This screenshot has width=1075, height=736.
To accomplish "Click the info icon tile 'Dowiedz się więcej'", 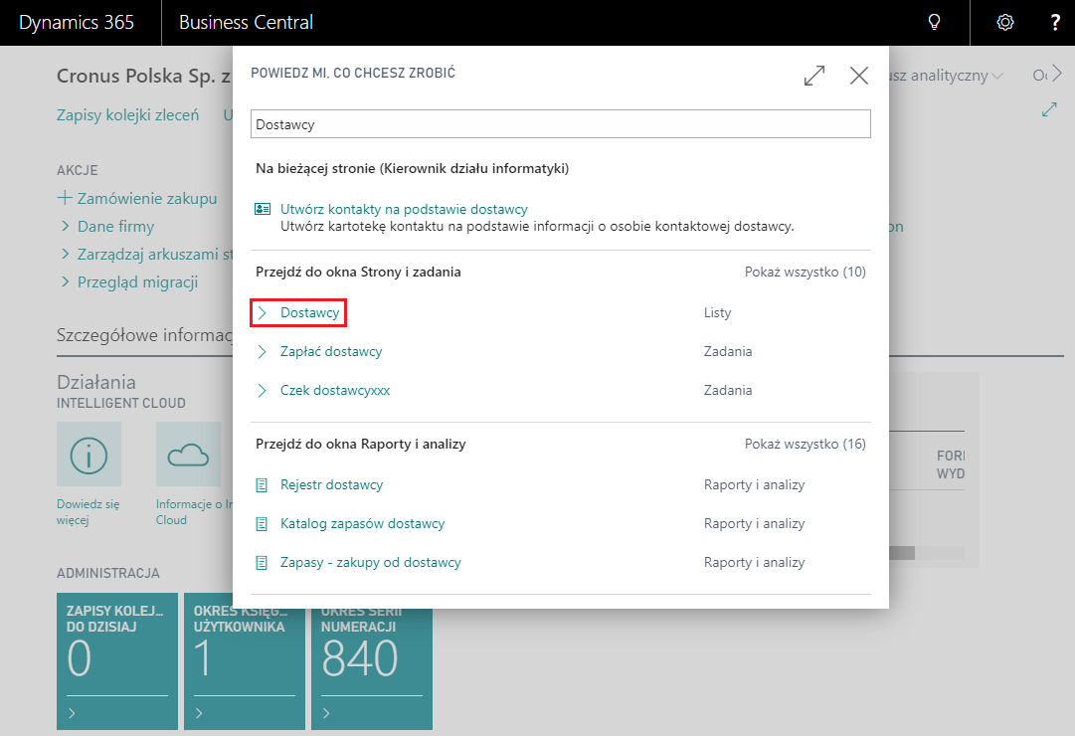I will click(90, 455).
